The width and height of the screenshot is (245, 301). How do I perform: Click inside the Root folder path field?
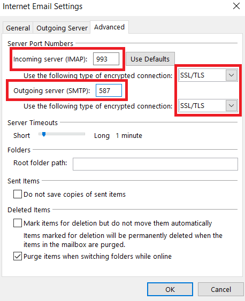click(155, 164)
